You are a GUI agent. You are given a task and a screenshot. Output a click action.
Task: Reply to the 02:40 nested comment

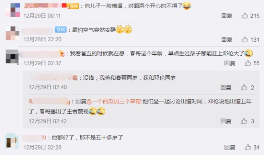226,87
